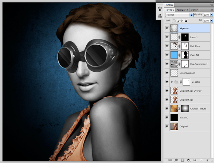Collapse dock with left double arrows
Image resolution: width=214 pixels, height=163 pixels.
click(x=162, y=1)
